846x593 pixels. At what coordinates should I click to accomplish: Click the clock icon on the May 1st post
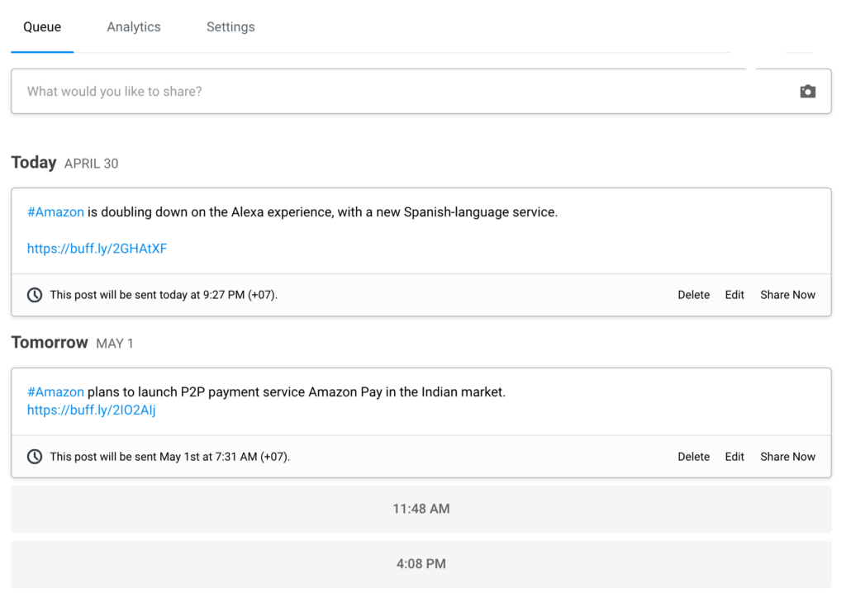pos(34,456)
